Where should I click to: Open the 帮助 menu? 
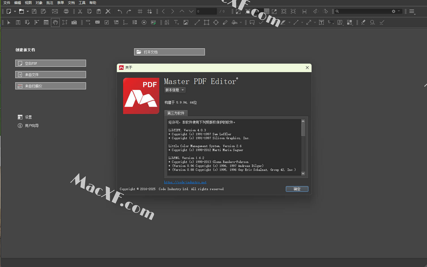point(93,3)
